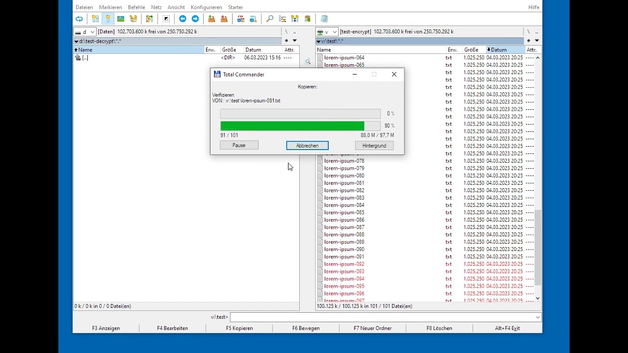Open the synchronize directories icon
Viewport: 628px width, 353px height.
coord(295,19)
